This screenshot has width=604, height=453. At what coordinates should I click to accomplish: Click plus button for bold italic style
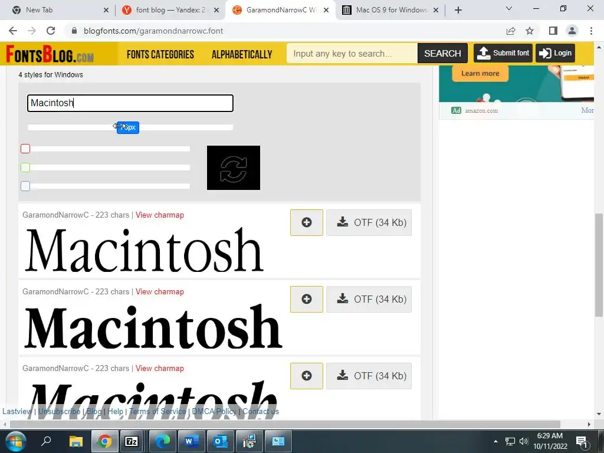(307, 376)
